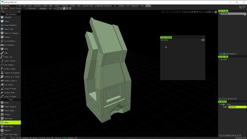The width and height of the screenshot is (247, 139).
Task: Activate the Array of copies tool
Action: pos(10,97)
